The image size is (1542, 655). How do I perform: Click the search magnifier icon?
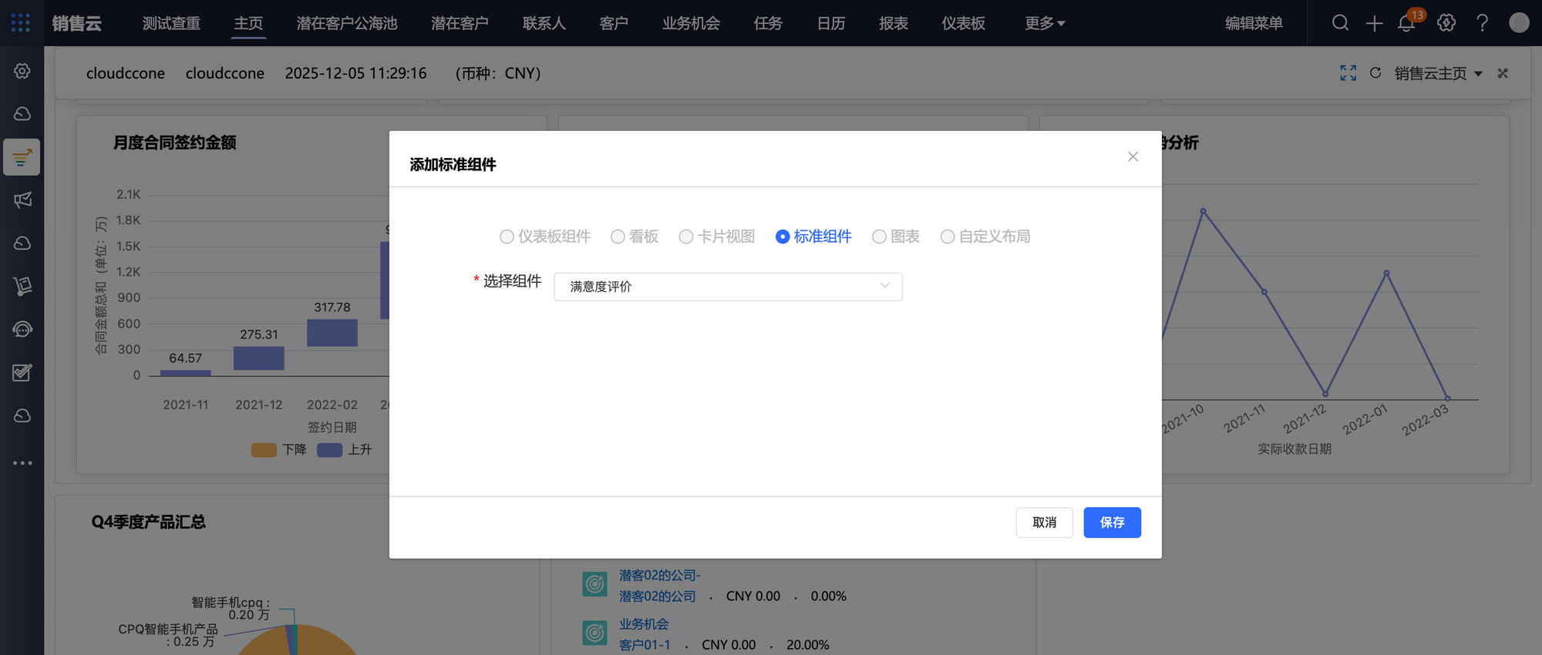[1340, 23]
